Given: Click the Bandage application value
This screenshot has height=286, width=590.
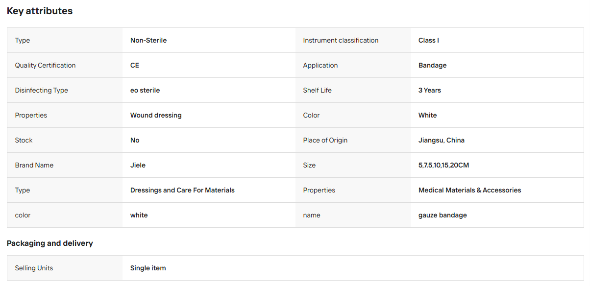Looking at the screenshot, I should tap(433, 65).
